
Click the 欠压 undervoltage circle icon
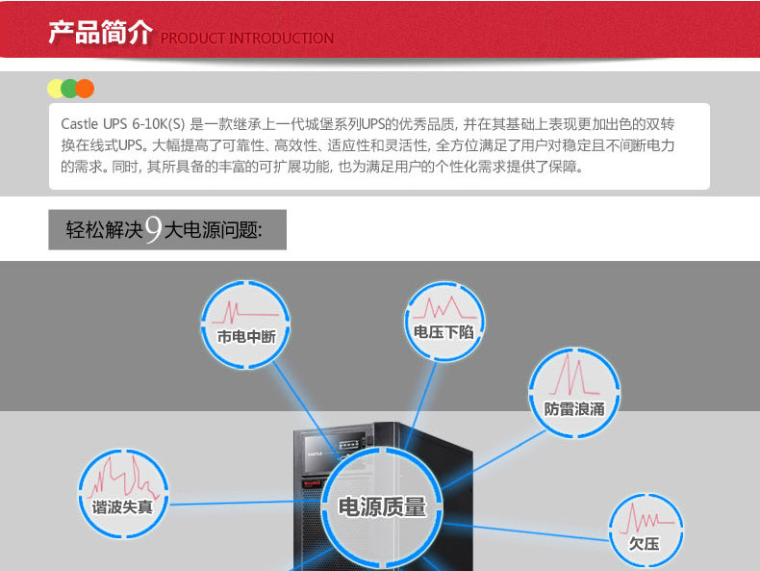(x=646, y=531)
